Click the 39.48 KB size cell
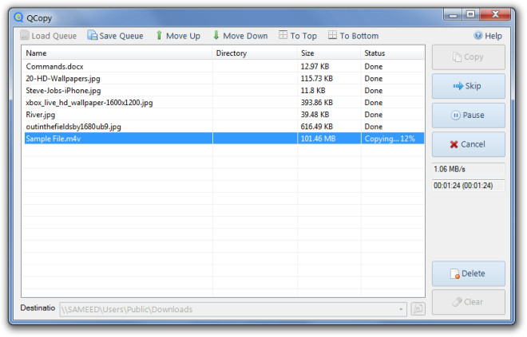 click(x=329, y=115)
